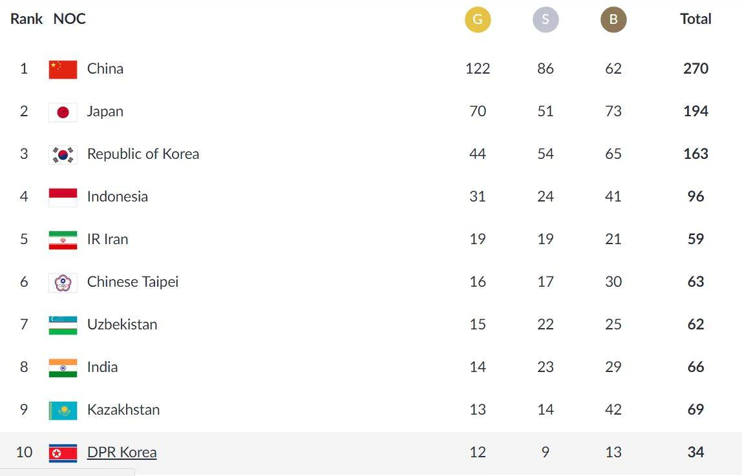The image size is (742, 476).
Task: Click the India flag icon
Action: (63, 367)
